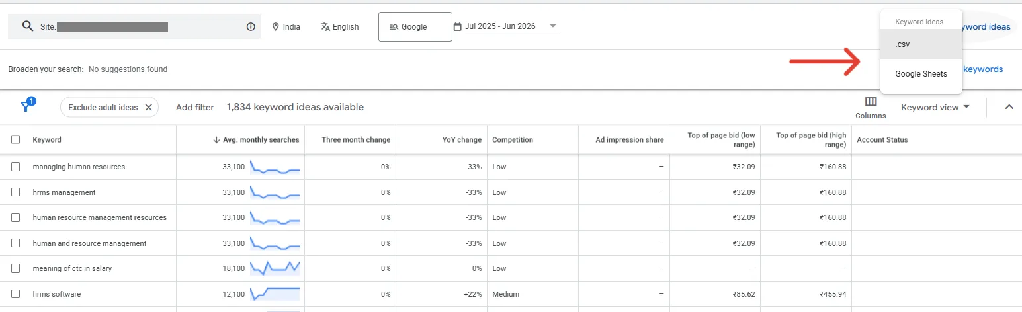Open the Jul 2025 - Jun 2026 date dropdown
Viewport: 1022px width, 312px height.
point(513,27)
